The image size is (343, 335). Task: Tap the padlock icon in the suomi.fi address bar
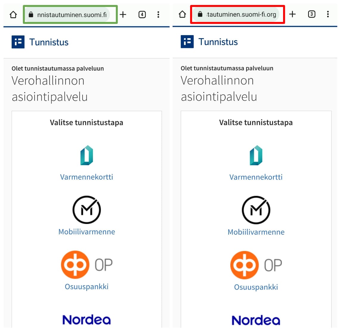(x=31, y=14)
